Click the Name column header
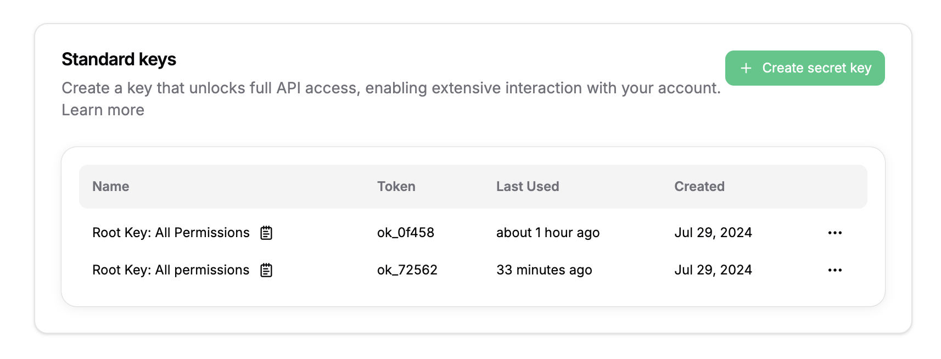The width and height of the screenshot is (941, 359). [x=111, y=187]
